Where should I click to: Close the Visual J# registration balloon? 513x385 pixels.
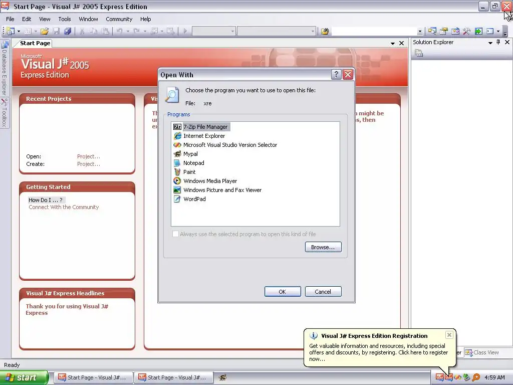[449, 334]
